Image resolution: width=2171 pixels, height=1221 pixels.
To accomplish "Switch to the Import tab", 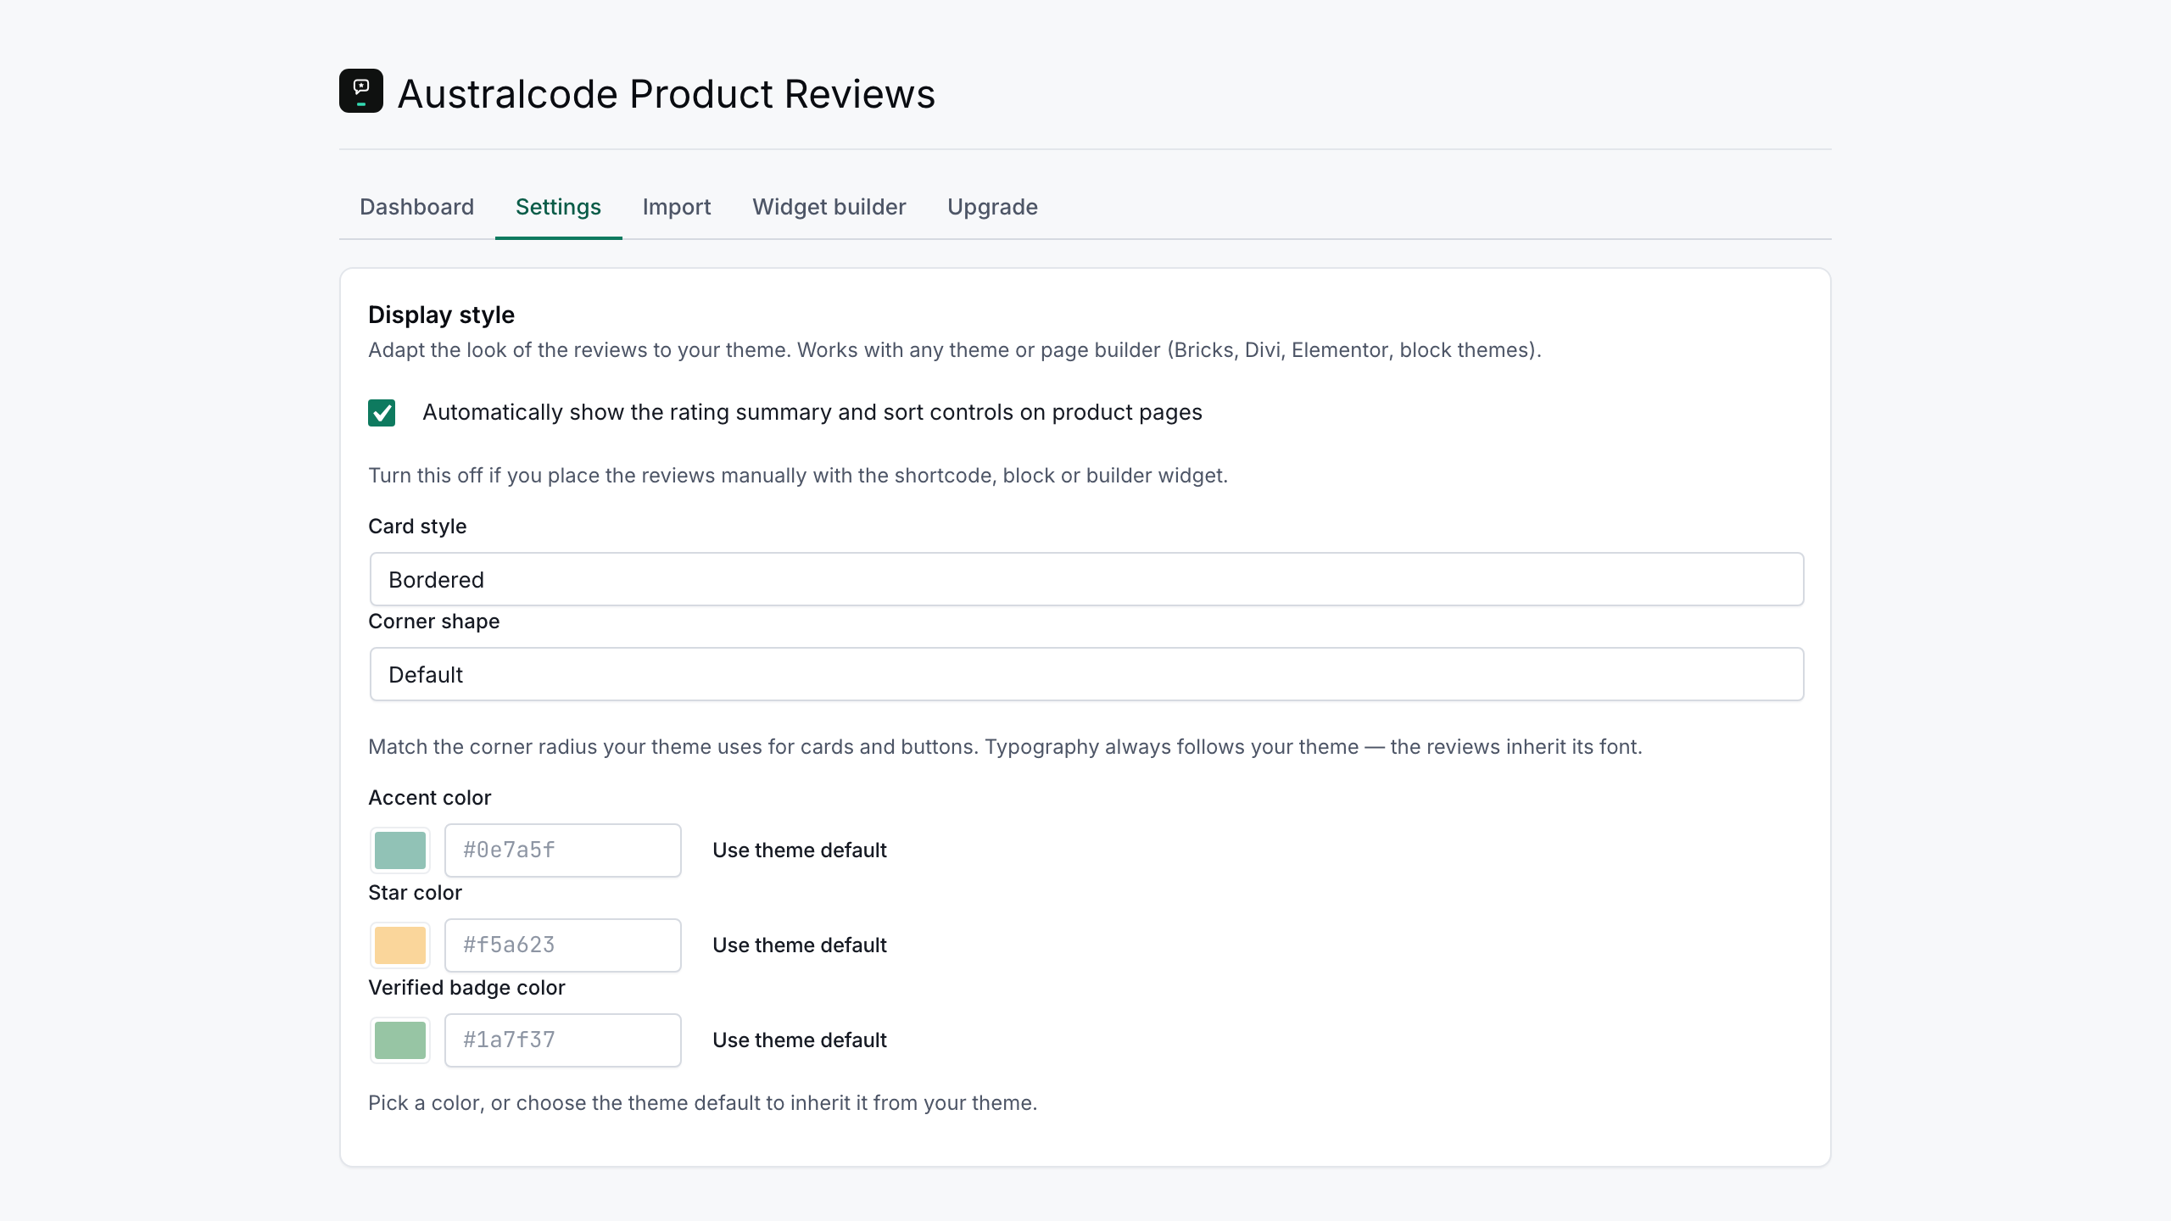I will (x=677, y=207).
